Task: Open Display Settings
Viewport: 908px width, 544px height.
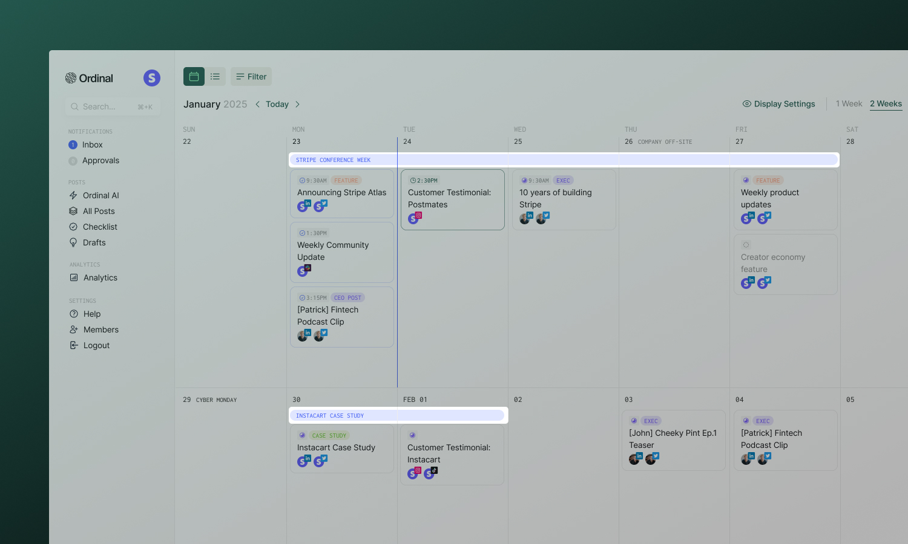Action: pos(779,104)
